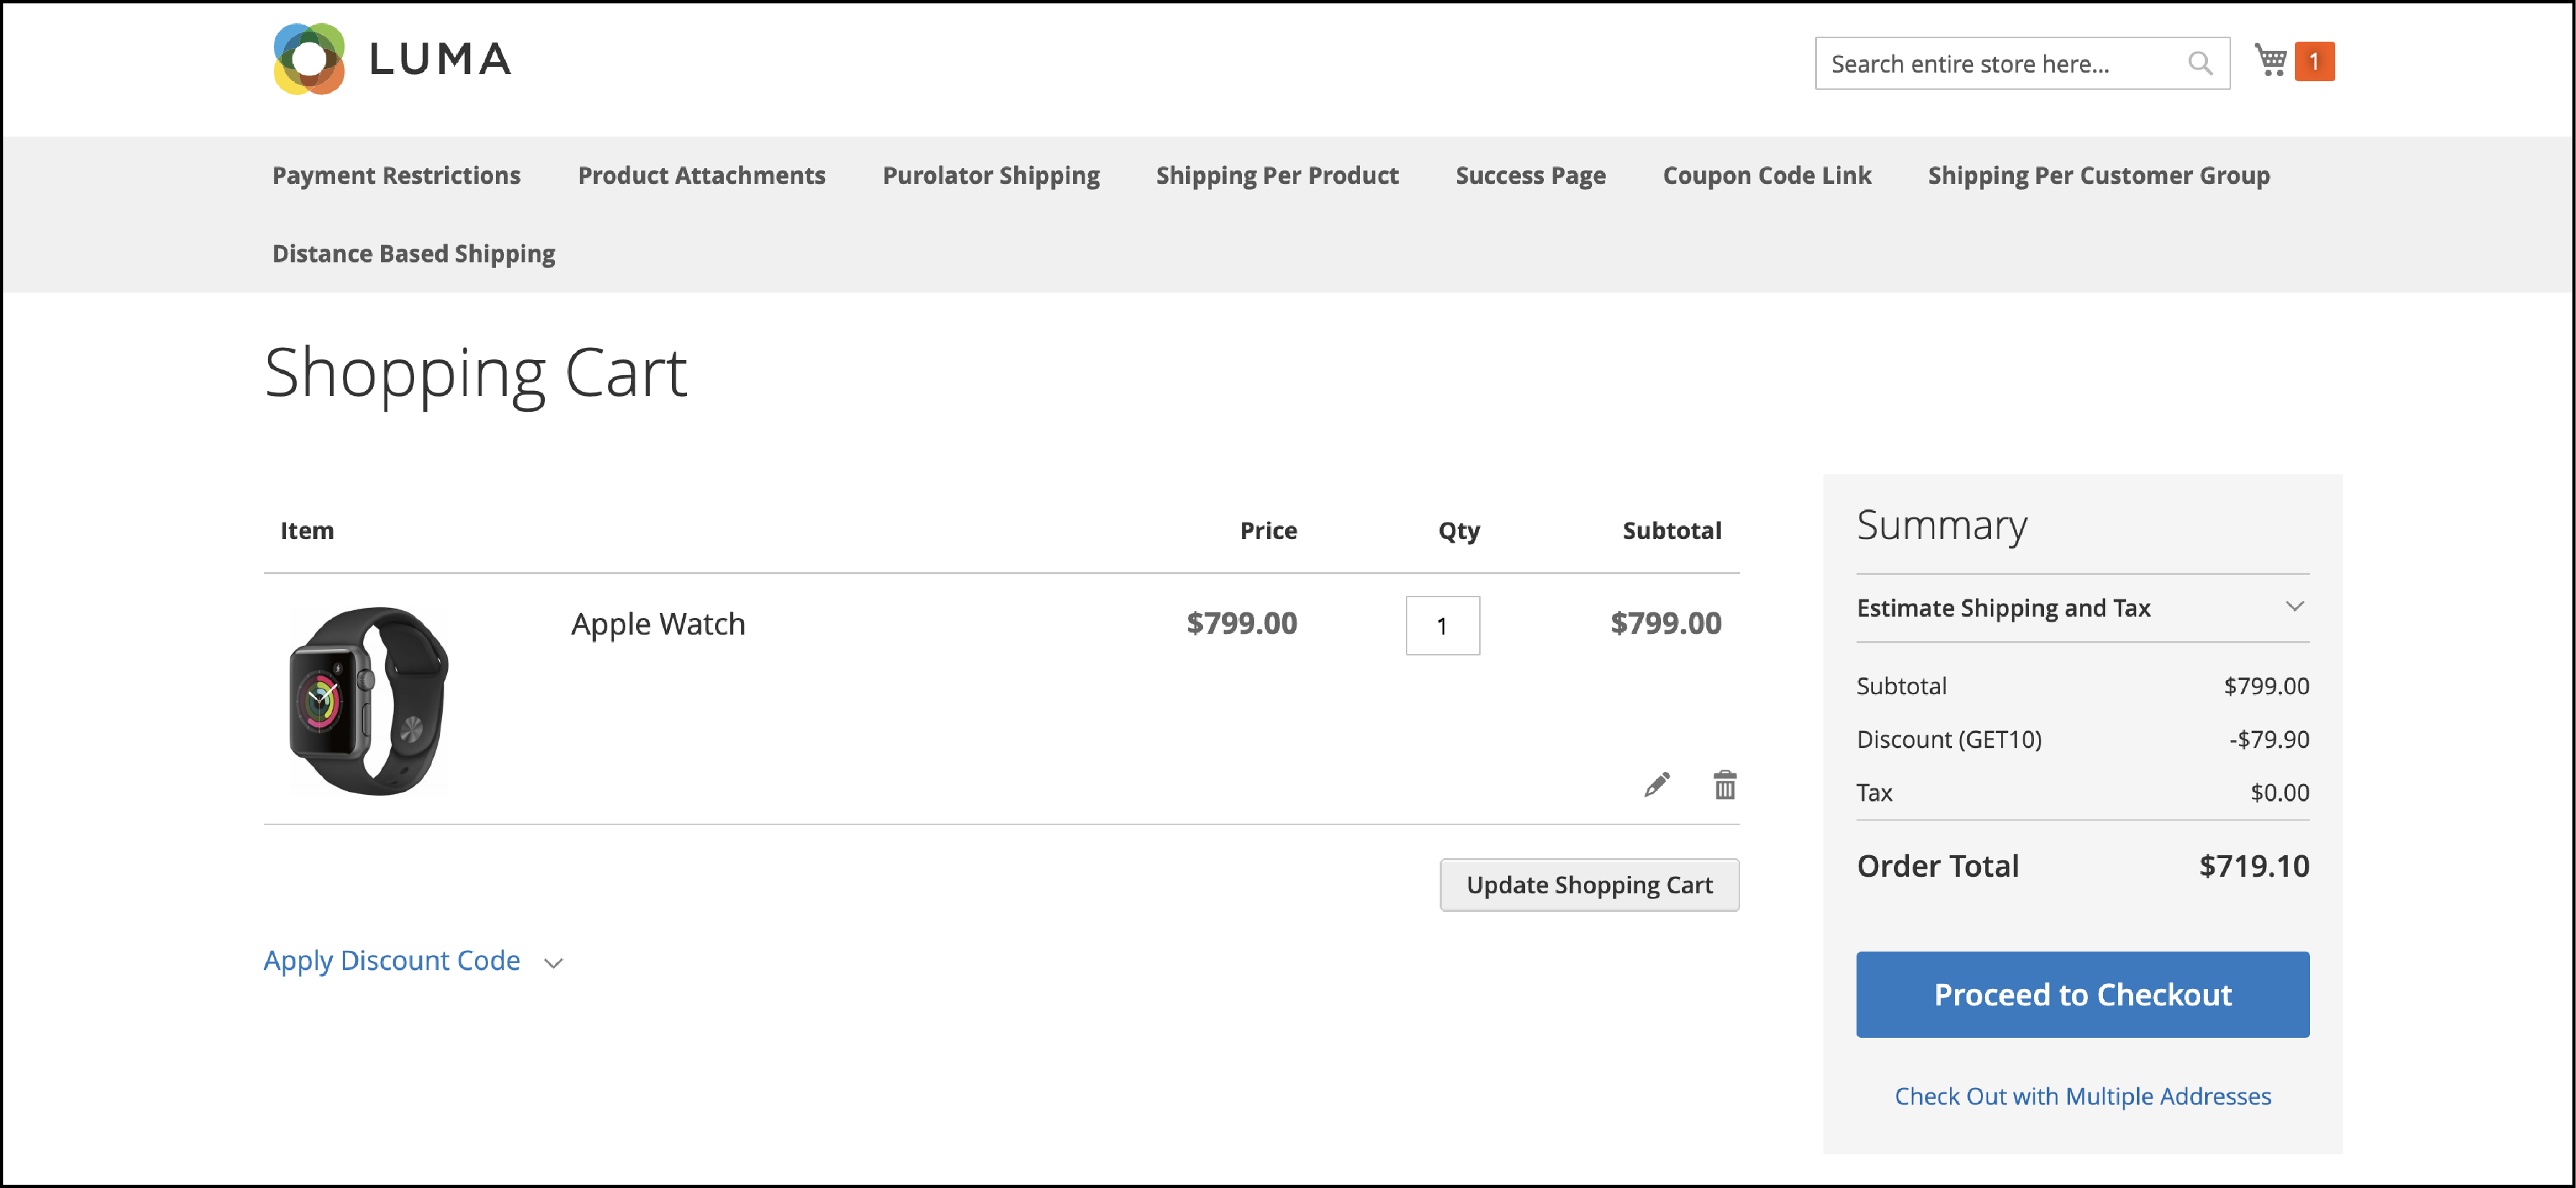Screen dimensions: 2576x1188
Task: Edit Apple Watch item with pencil icon
Action: pyautogui.click(x=1656, y=785)
